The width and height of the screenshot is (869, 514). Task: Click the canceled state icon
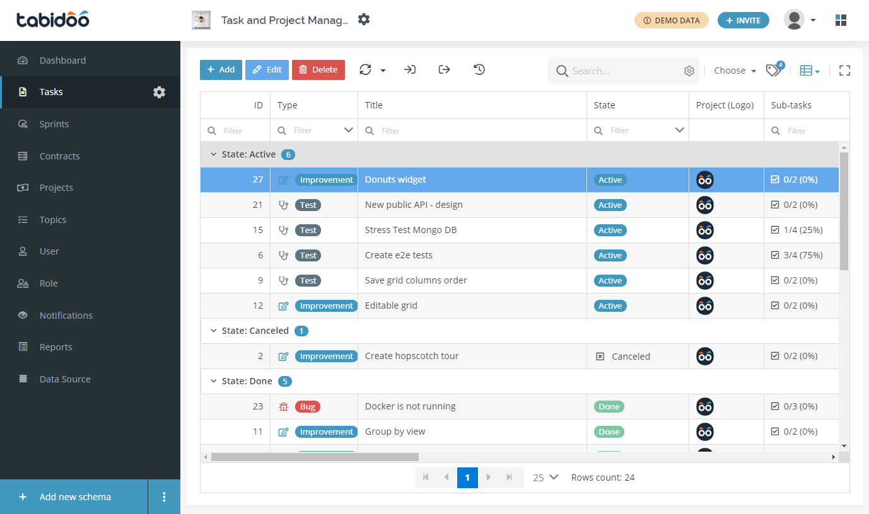pos(600,357)
